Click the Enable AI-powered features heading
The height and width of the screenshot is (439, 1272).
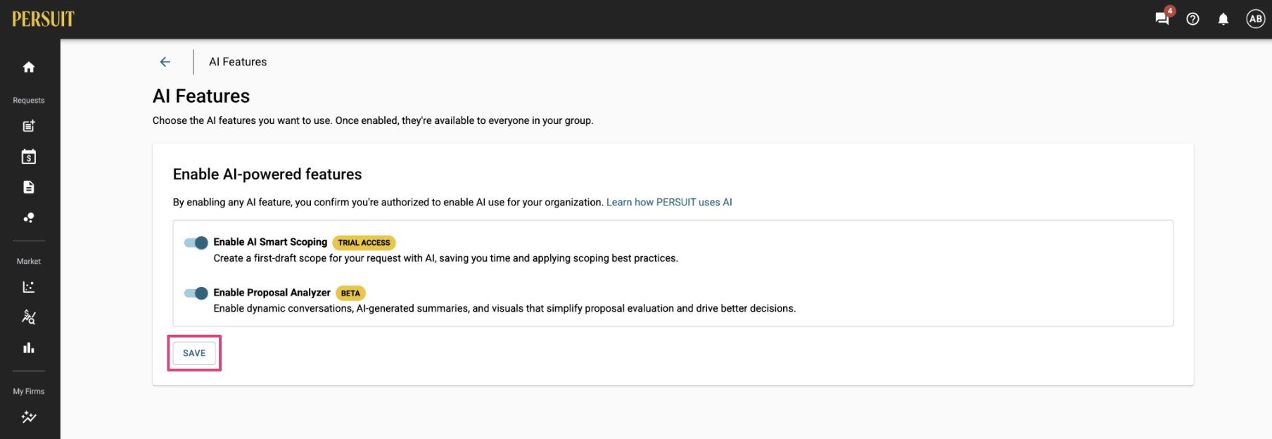[267, 174]
